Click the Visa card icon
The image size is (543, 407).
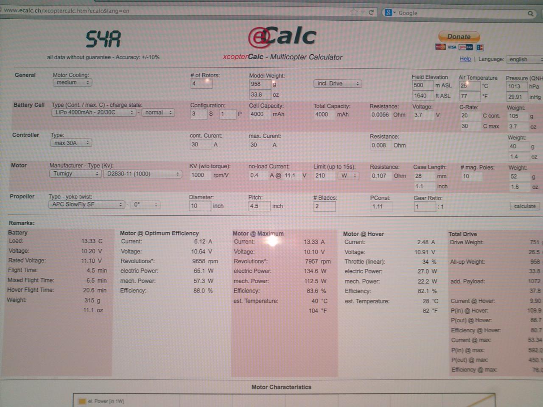pos(452,47)
